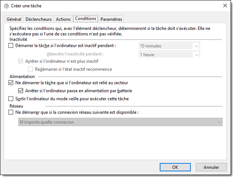Enable starting task when computer is idle
Screen dimensions: 235x179
[x=11, y=46]
